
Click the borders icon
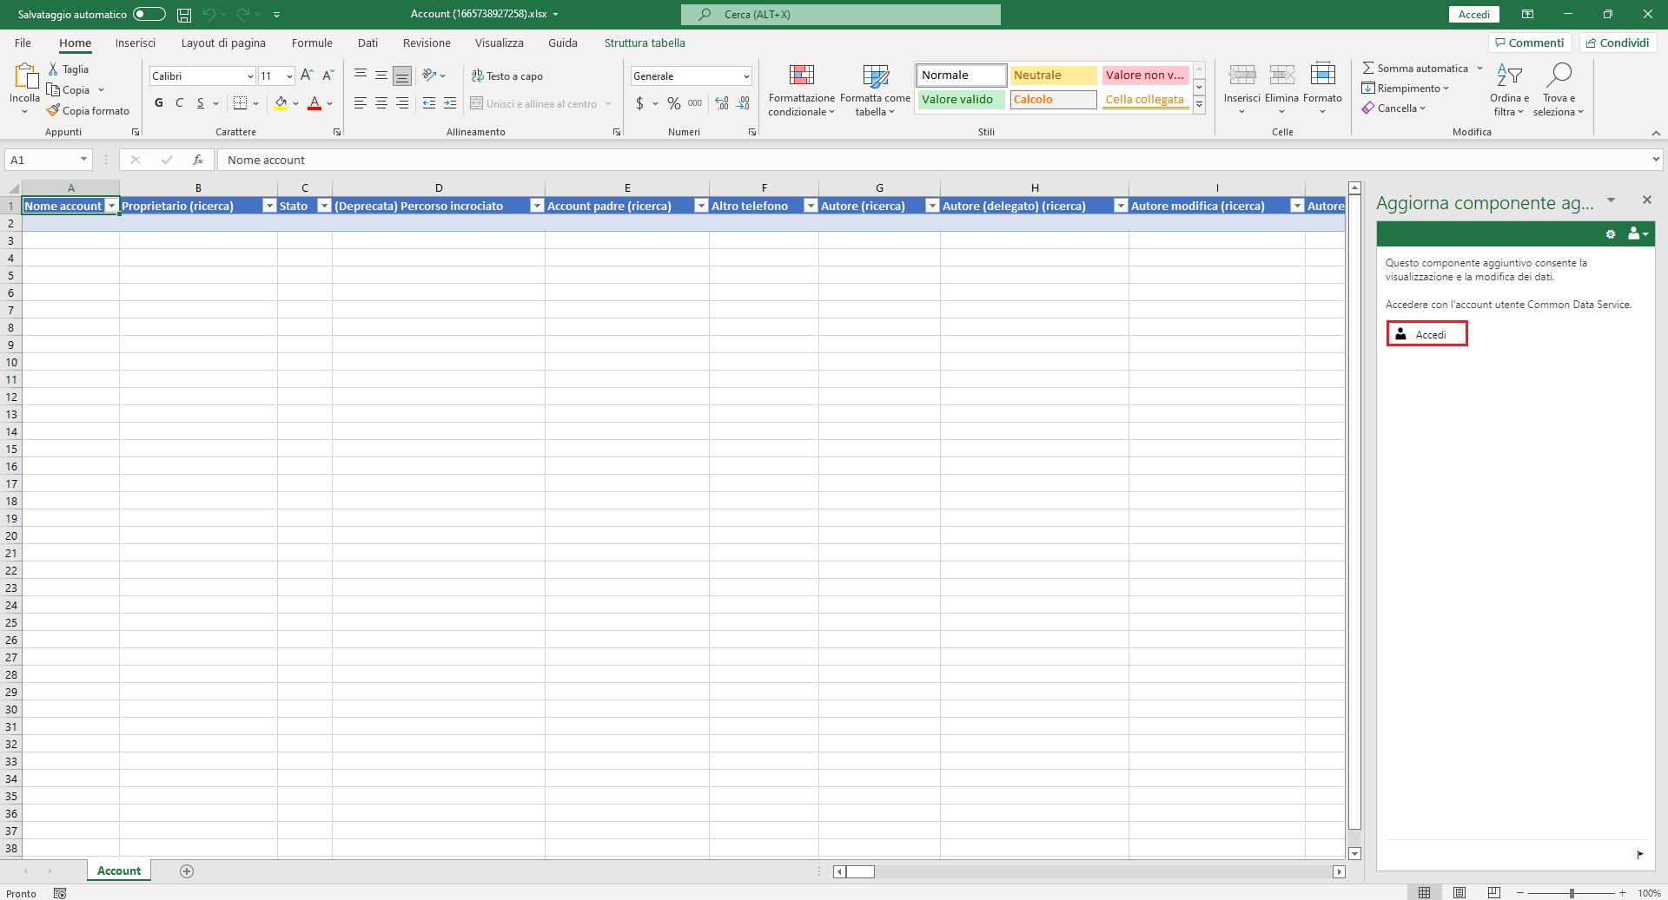241,103
